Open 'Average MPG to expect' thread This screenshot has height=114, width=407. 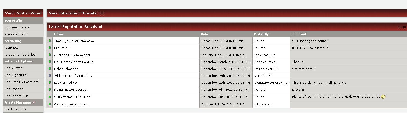tap(72, 55)
